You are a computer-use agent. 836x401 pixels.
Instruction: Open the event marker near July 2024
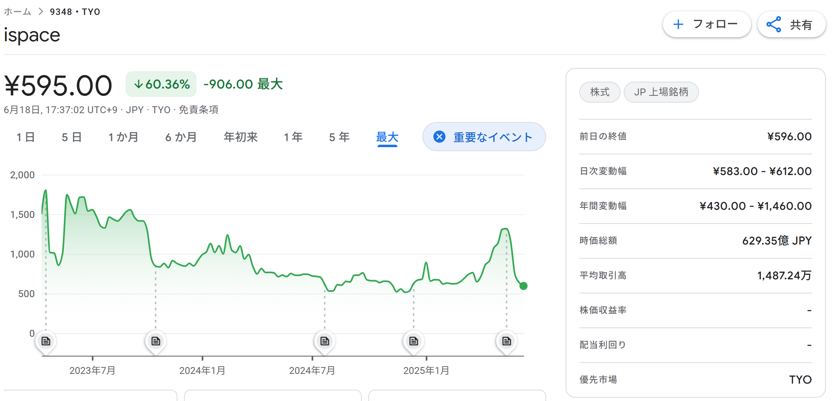pos(325,342)
